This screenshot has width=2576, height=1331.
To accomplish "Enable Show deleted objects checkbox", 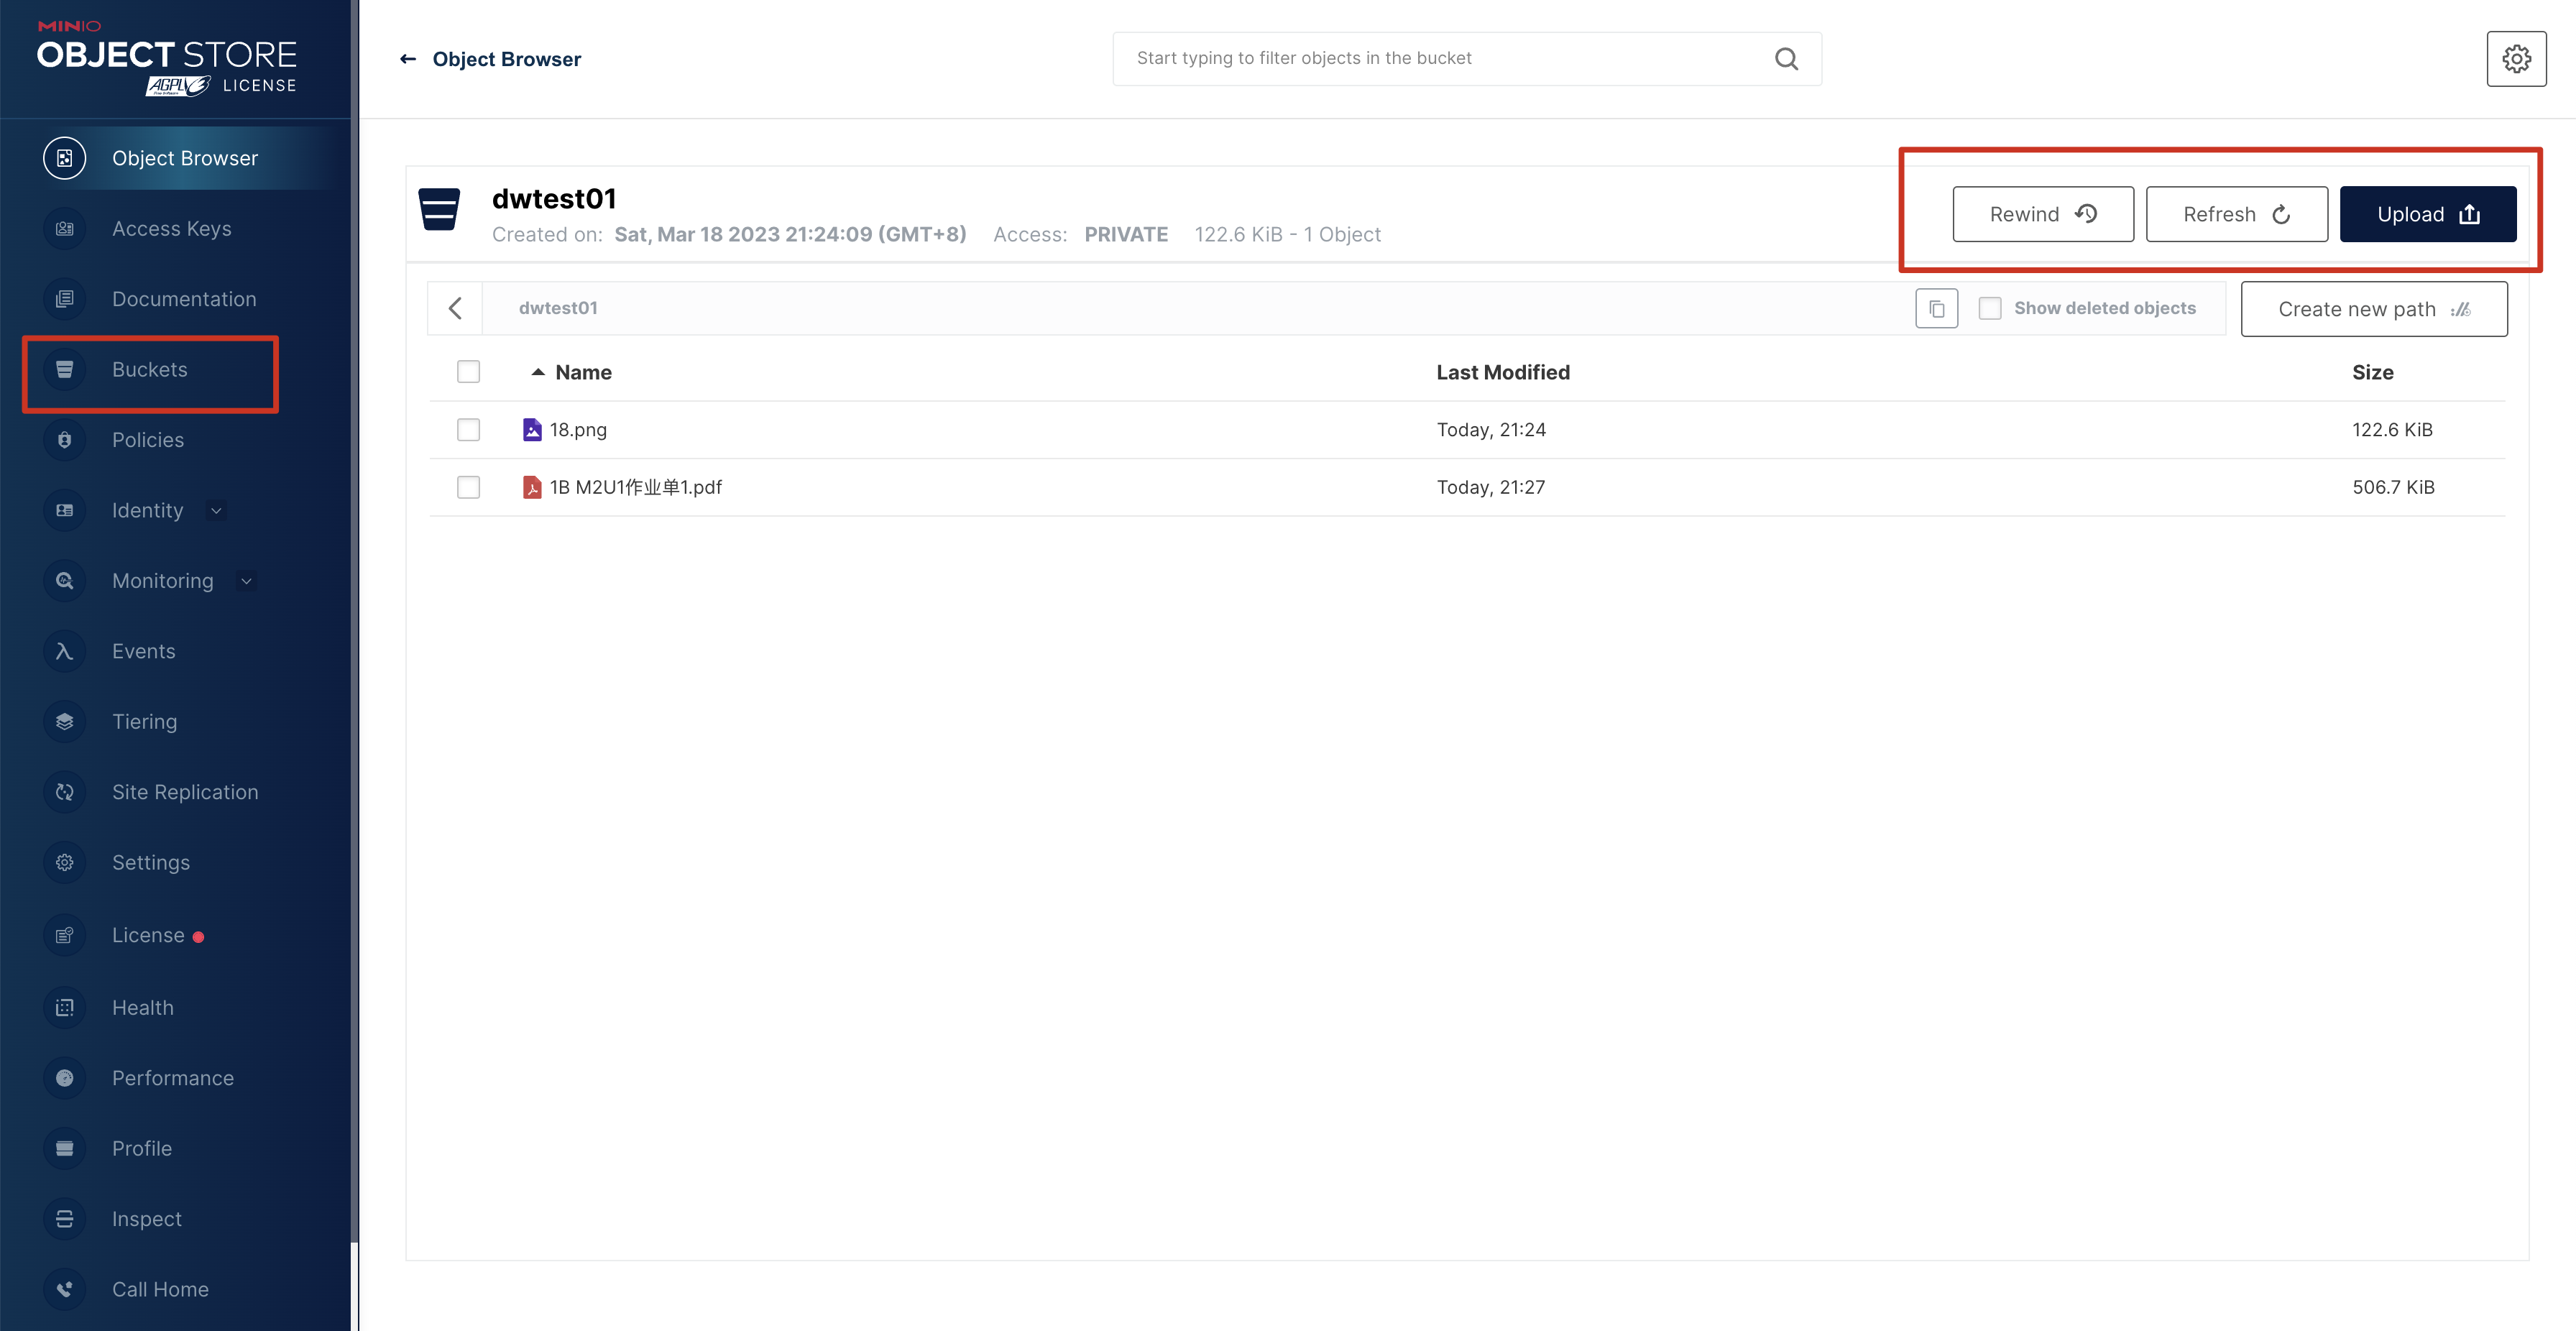I will (x=1990, y=308).
